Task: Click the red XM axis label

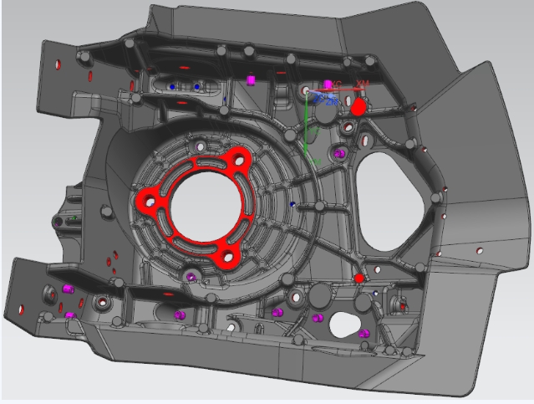Action: point(362,84)
